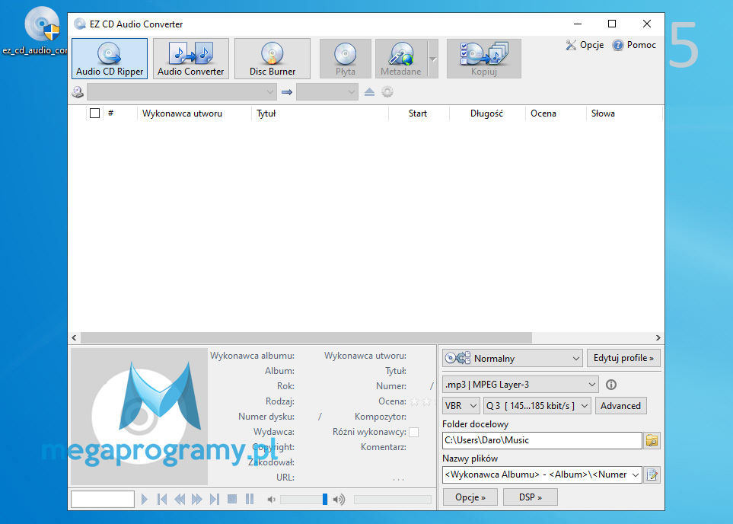Click the loud volume speaker icon
The image size is (733, 524).
(339, 500)
